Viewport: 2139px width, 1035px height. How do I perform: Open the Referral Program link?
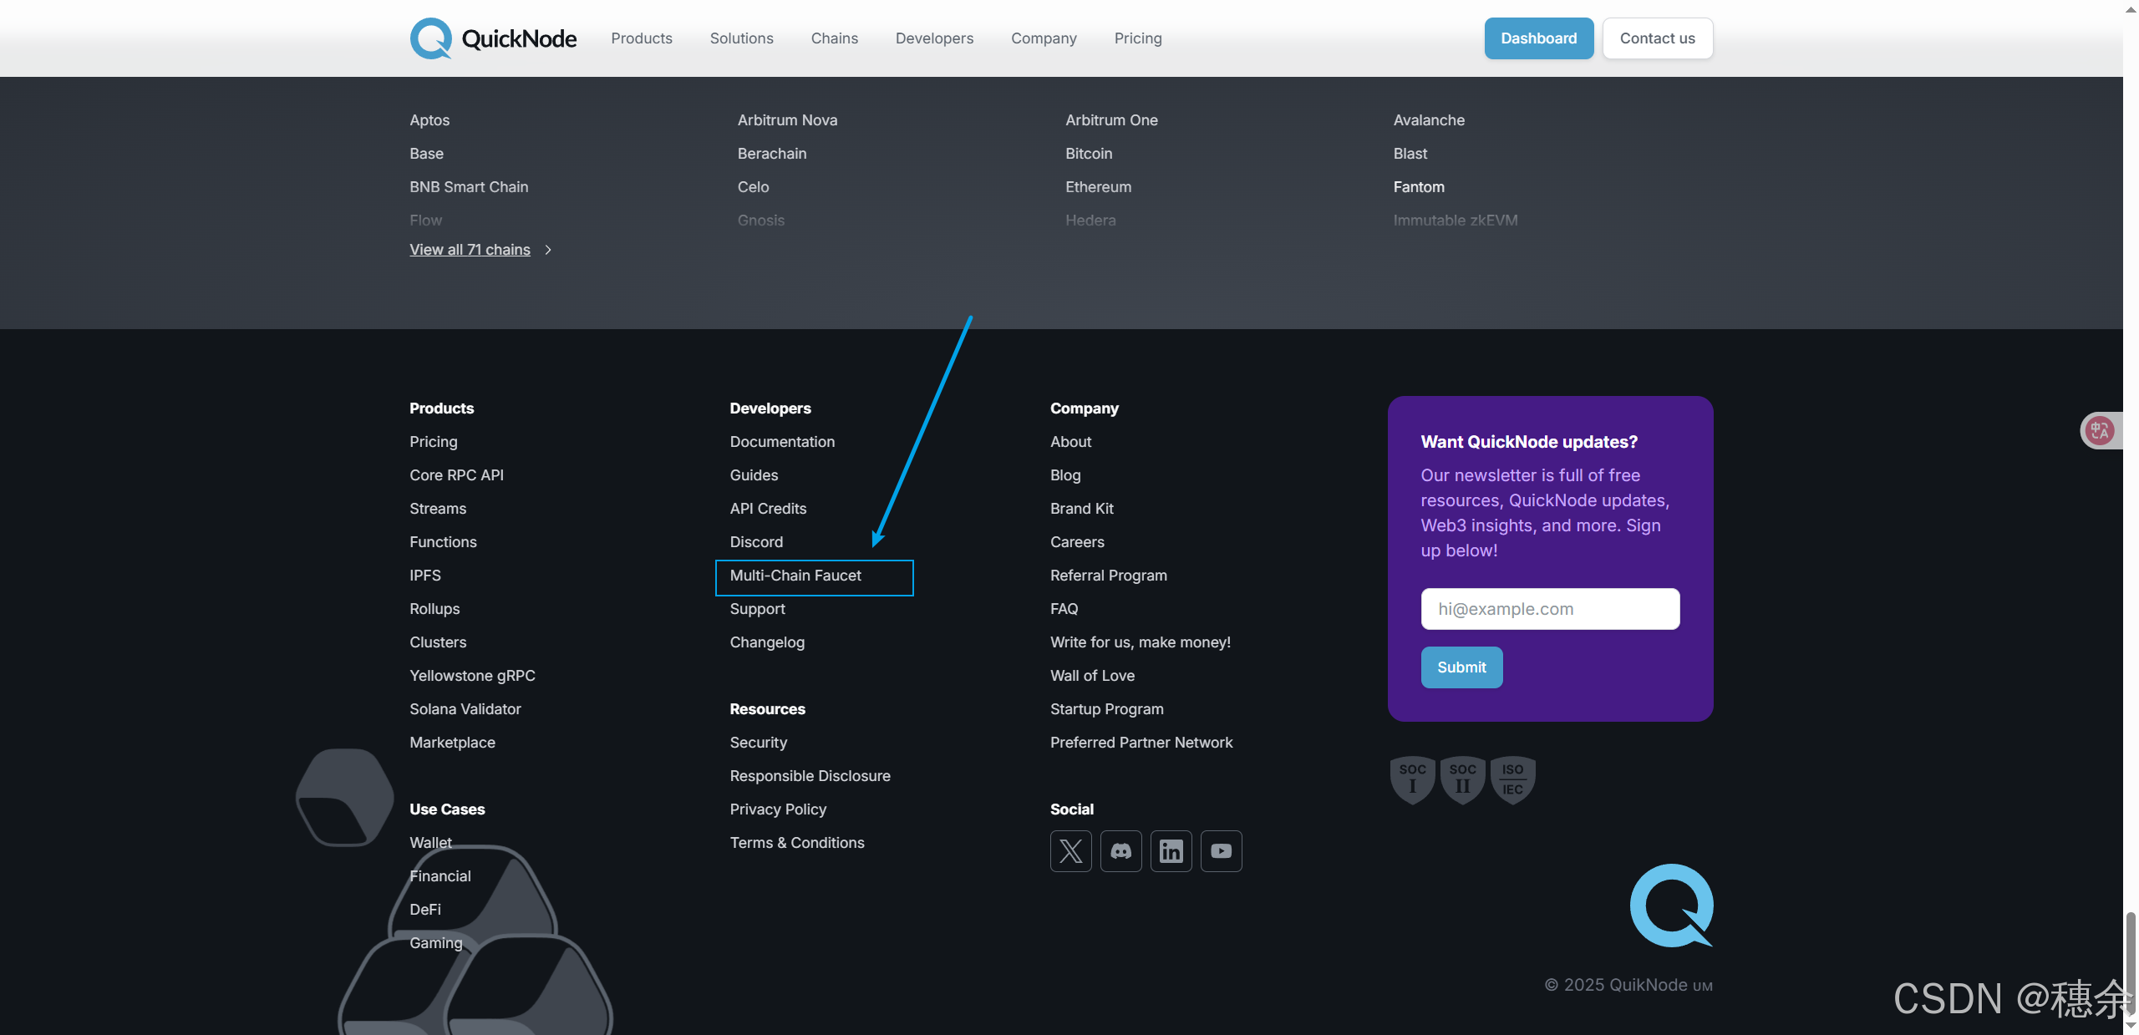tap(1109, 576)
